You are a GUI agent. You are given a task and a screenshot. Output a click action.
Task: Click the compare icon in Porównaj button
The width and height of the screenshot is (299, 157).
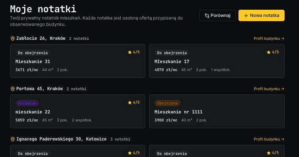pyautogui.click(x=207, y=16)
